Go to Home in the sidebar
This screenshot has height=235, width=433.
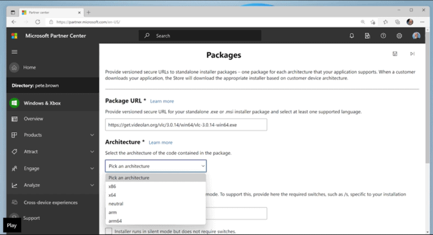point(29,68)
